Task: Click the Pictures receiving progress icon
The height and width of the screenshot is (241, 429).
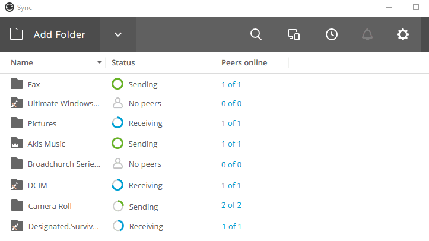Action: (x=117, y=123)
